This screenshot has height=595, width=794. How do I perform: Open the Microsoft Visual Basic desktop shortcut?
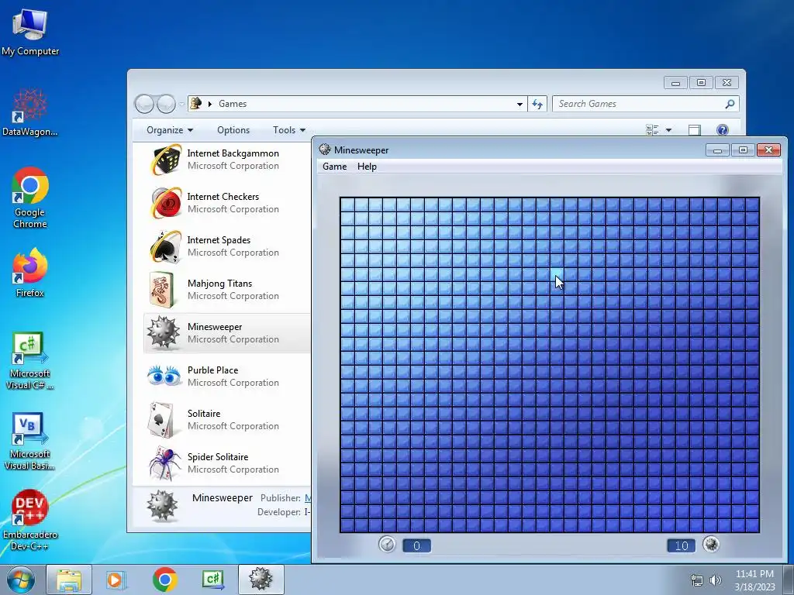click(30, 441)
